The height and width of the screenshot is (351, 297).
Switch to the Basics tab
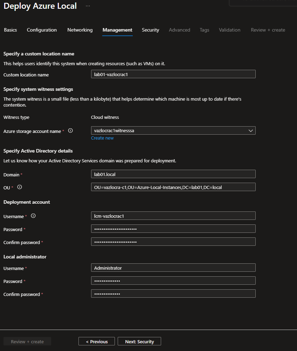(x=11, y=30)
